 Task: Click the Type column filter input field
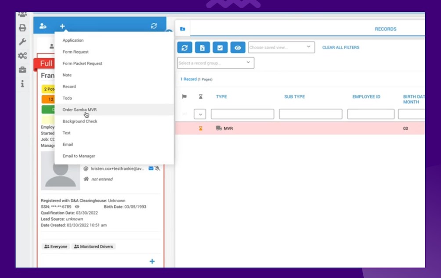coord(242,114)
